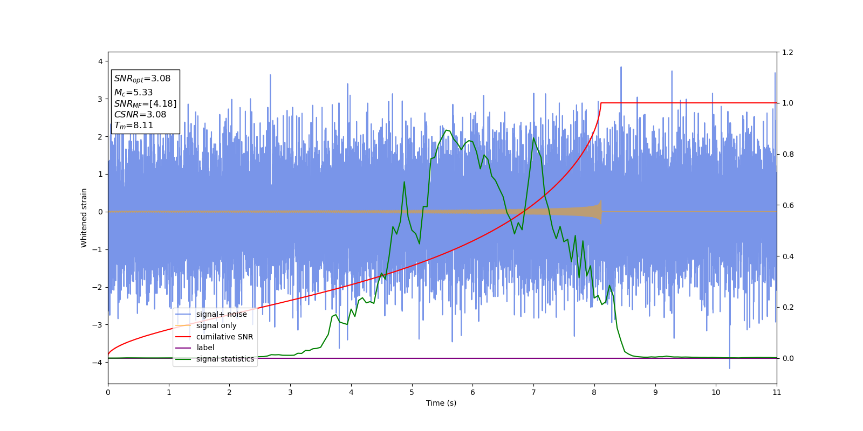Click the right axis tick label 0.6
The image size is (863, 431).
click(x=787, y=205)
